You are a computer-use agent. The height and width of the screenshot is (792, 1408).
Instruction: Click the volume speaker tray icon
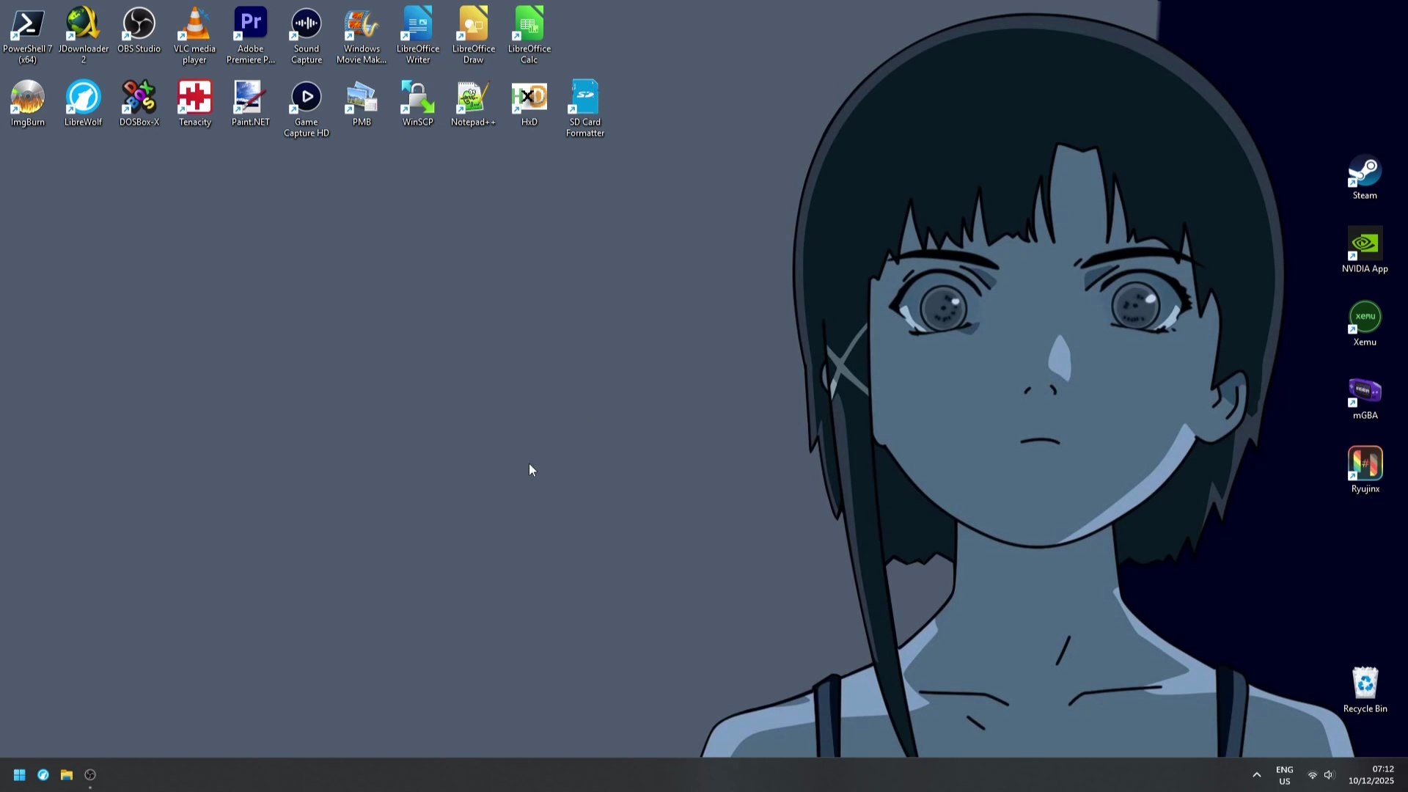(x=1329, y=775)
